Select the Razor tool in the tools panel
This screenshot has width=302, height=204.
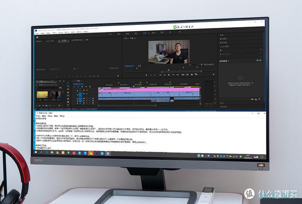(68, 92)
